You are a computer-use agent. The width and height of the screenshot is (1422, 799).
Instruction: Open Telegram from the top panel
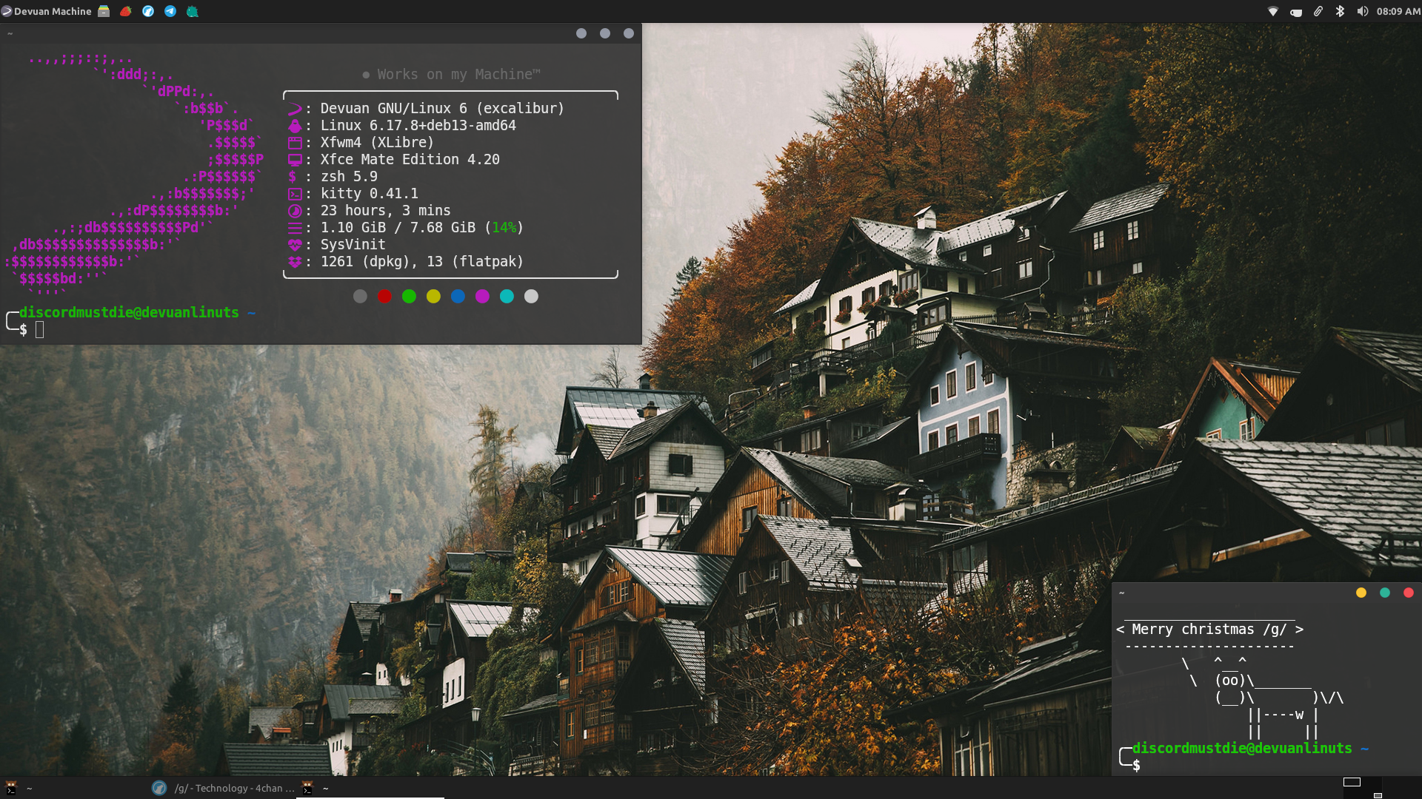[170, 11]
